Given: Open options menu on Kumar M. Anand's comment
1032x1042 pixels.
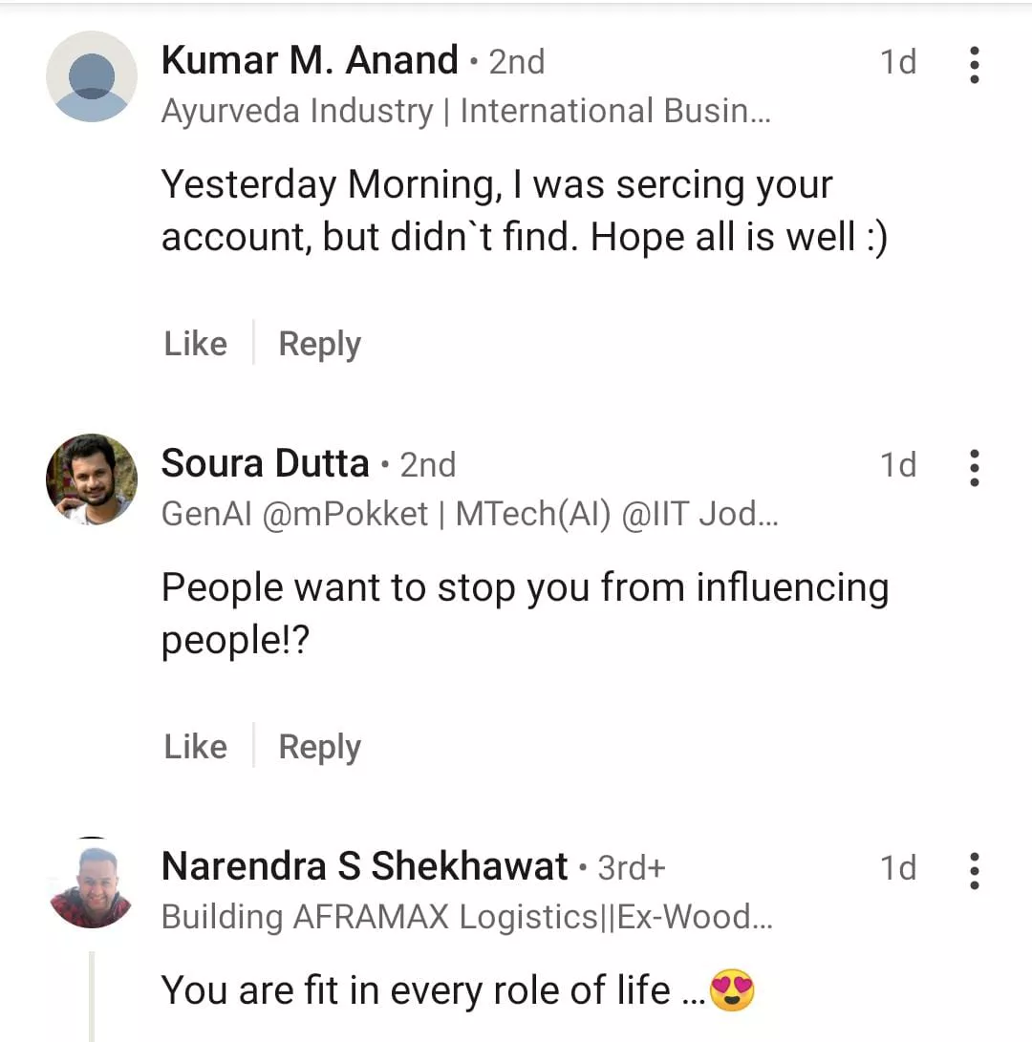Looking at the screenshot, I should (x=974, y=63).
